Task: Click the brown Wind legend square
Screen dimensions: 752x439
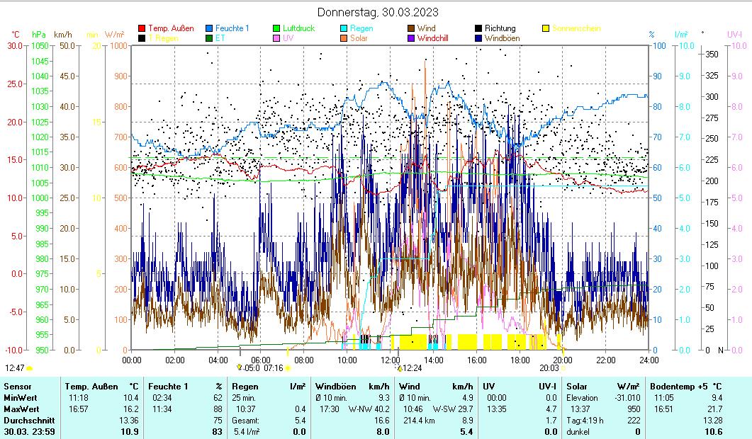Action: coord(411,28)
